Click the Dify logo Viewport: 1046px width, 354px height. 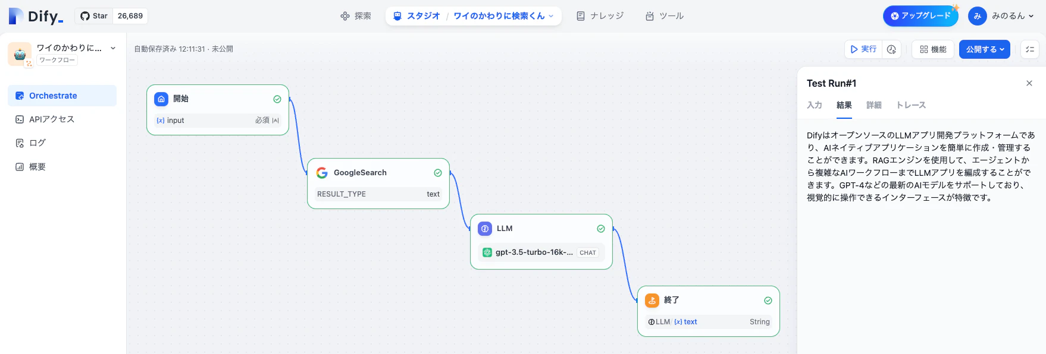point(36,16)
